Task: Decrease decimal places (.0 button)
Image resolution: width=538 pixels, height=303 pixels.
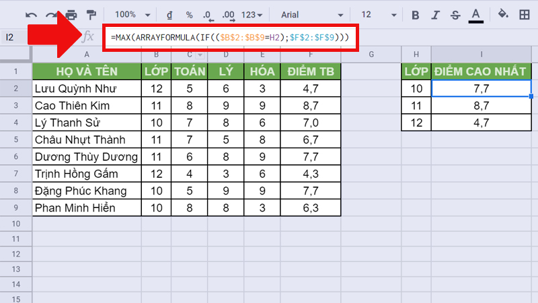Action: pos(208,15)
